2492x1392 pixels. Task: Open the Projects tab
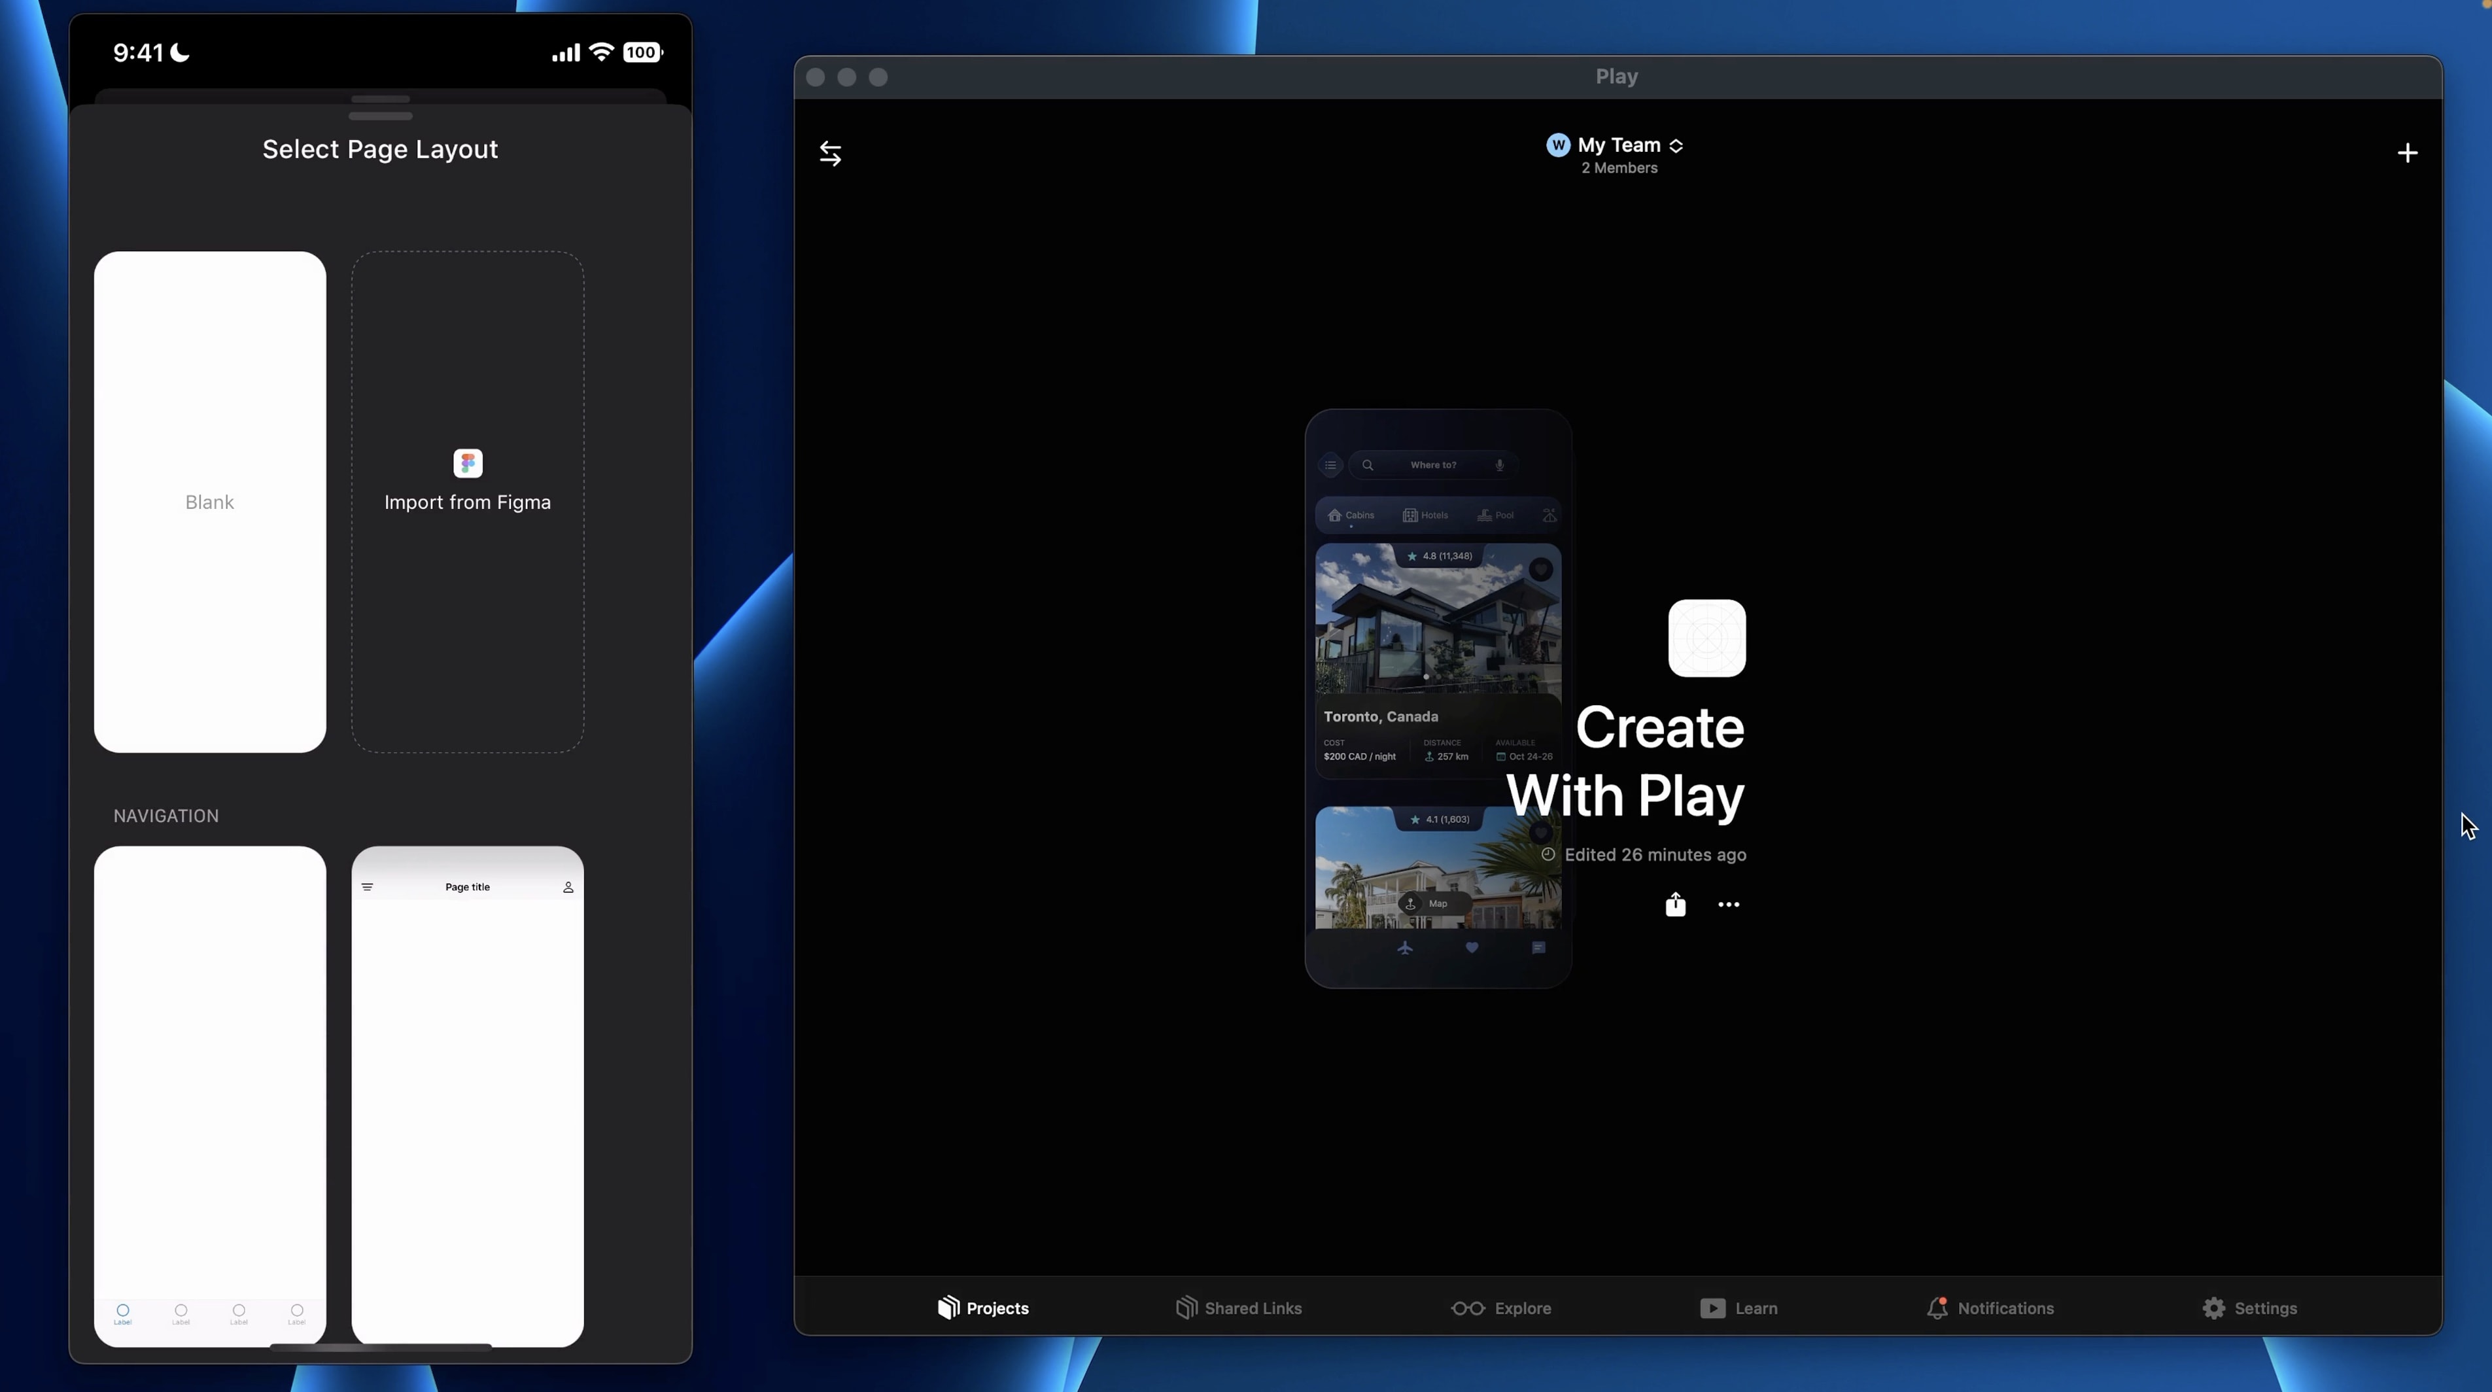[982, 1308]
